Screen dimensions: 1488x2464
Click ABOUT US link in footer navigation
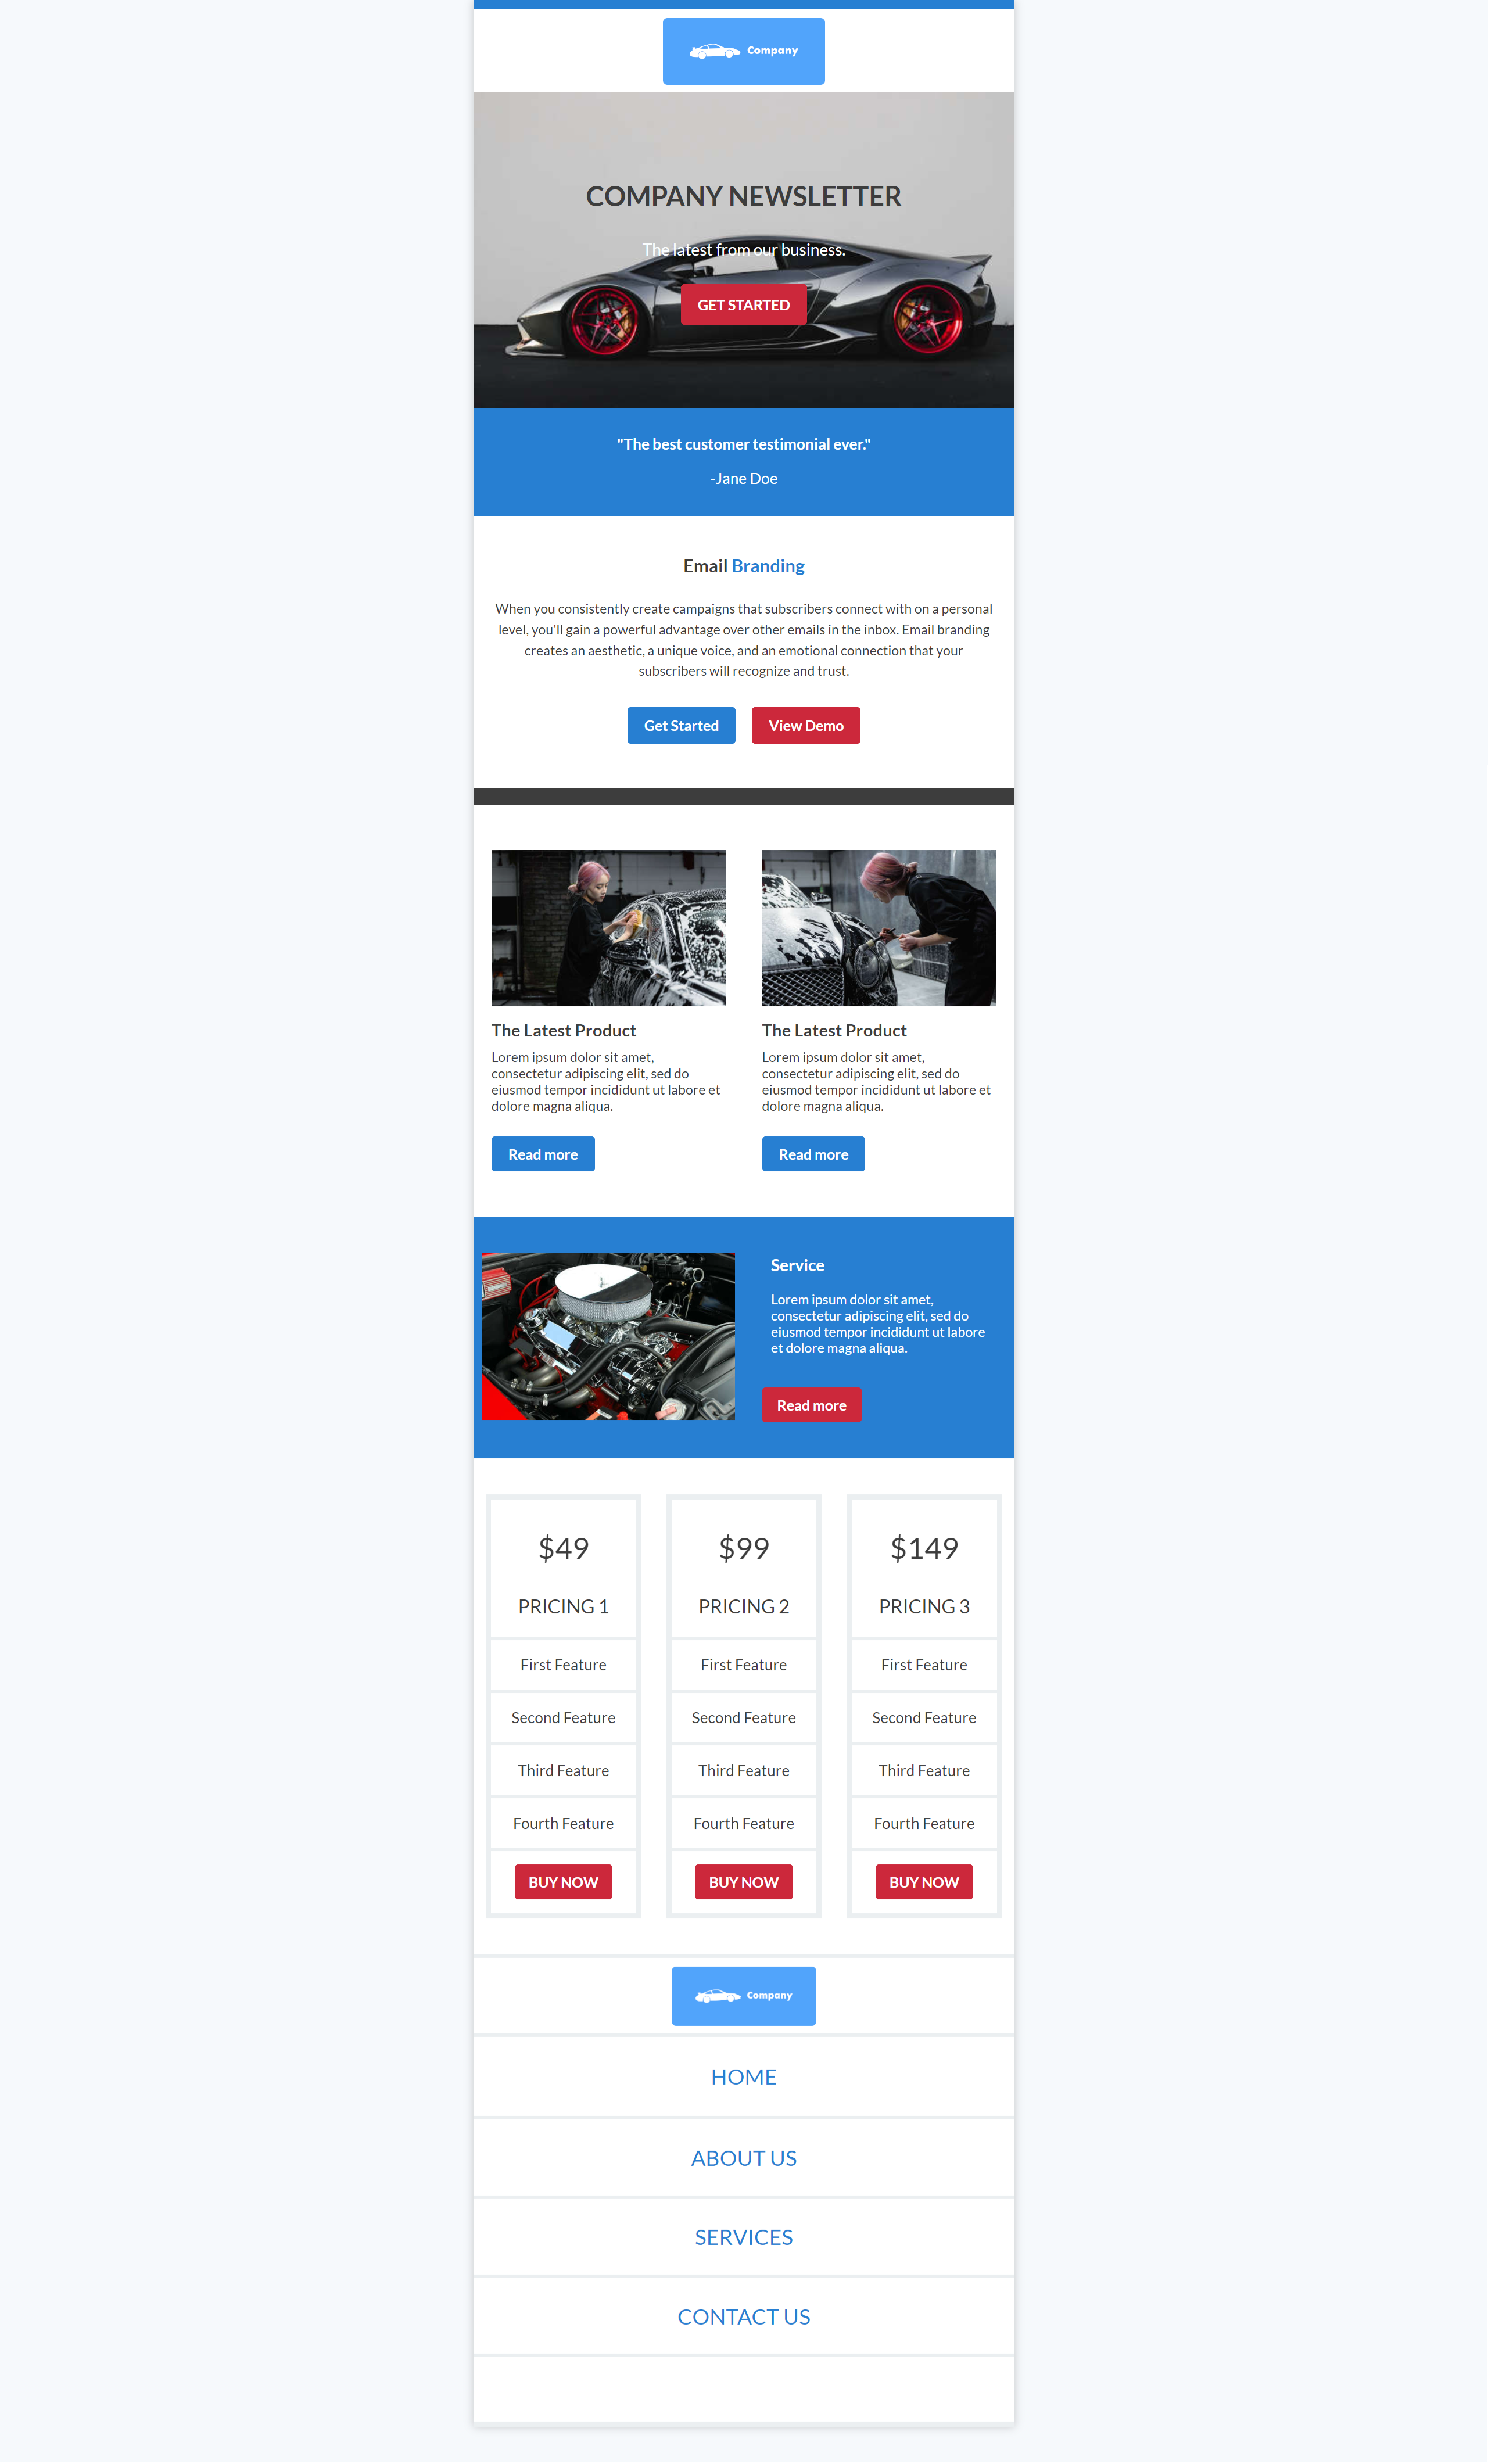tap(743, 2156)
